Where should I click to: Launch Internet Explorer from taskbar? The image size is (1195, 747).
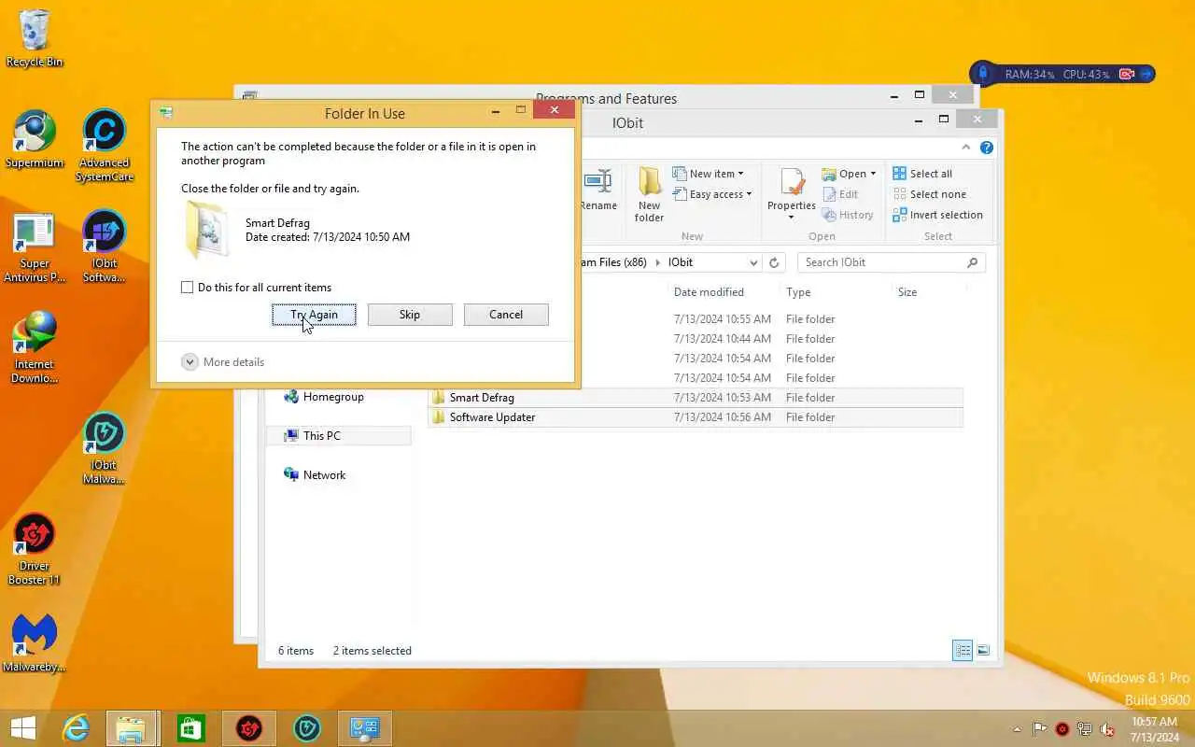tap(76, 728)
